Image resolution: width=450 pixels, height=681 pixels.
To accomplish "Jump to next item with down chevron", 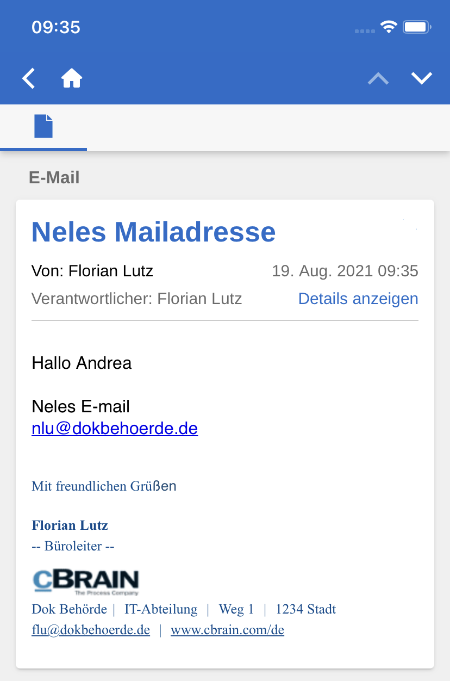I will click(x=422, y=78).
